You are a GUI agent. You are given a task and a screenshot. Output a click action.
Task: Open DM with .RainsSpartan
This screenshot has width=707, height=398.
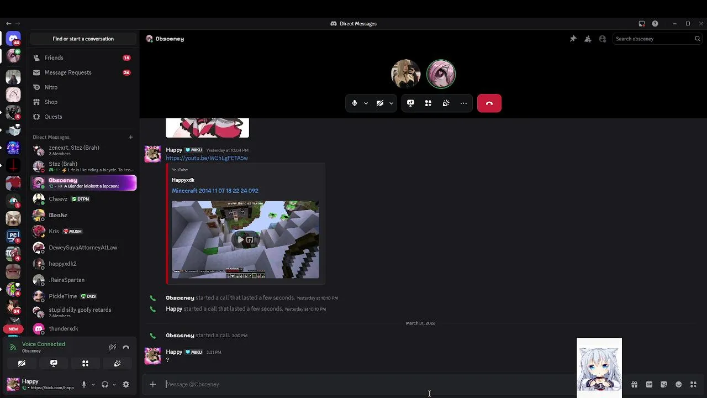[83, 280]
